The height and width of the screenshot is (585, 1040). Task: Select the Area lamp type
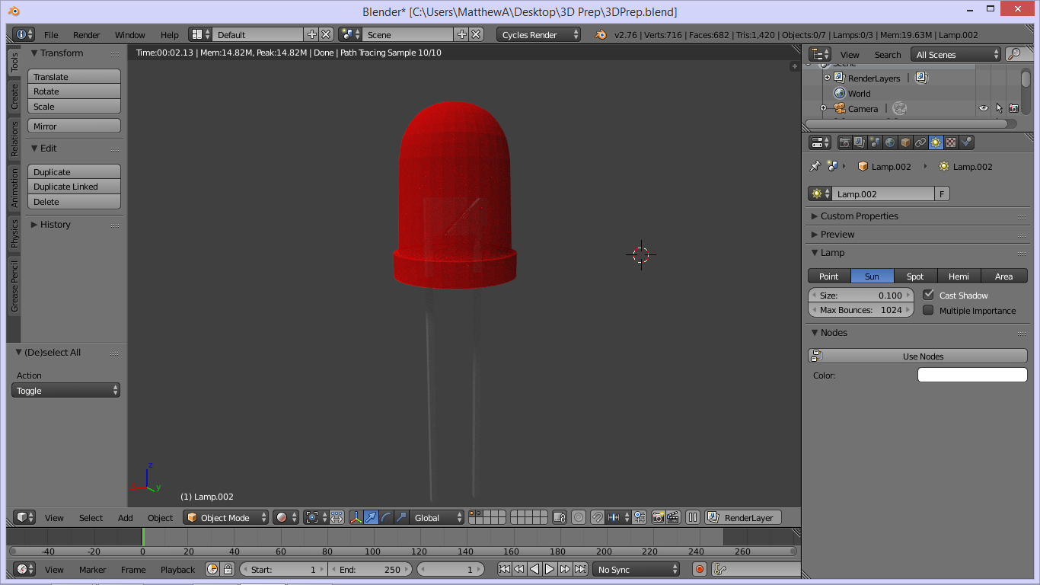tap(1004, 276)
